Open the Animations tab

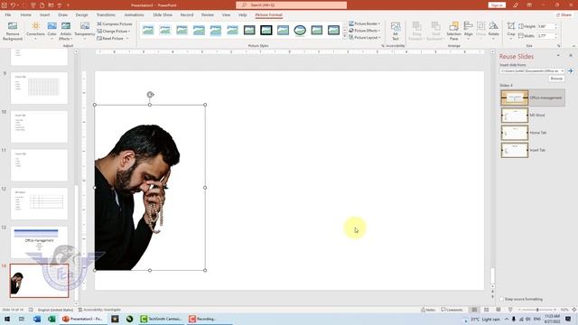134,14
